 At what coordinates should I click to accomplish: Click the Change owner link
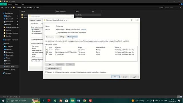[83, 30]
